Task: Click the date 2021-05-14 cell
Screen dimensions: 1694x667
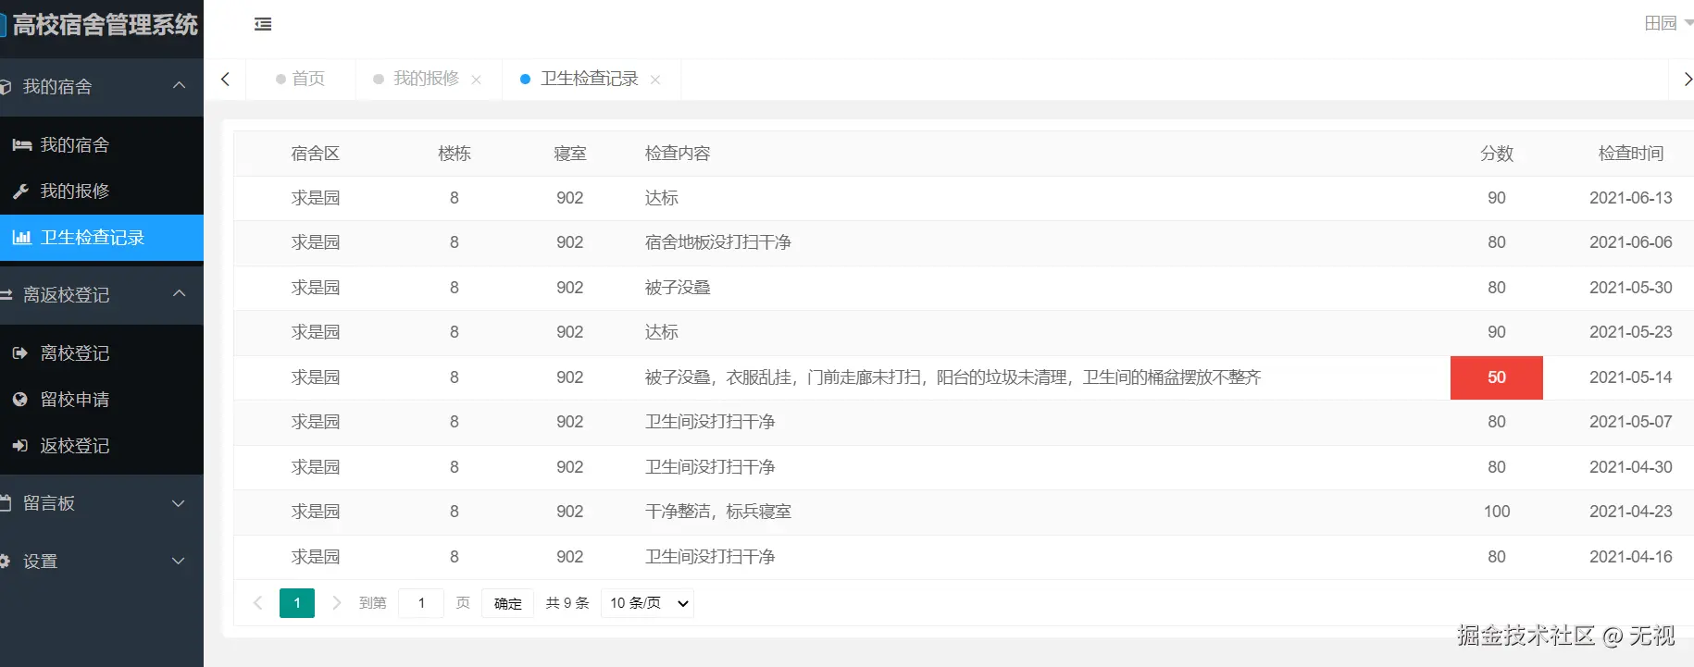Action: click(1631, 377)
